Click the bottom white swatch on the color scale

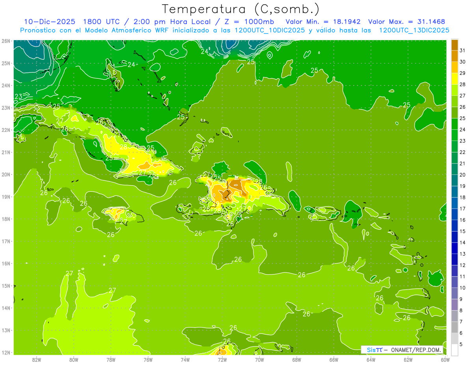point(454,350)
